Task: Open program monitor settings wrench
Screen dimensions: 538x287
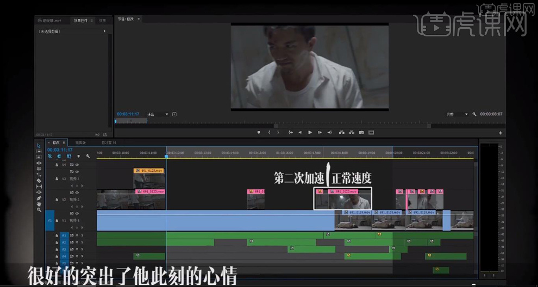Action: [474, 114]
